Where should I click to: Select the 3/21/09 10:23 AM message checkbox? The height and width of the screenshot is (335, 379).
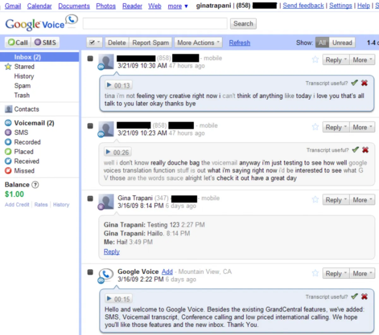click(90, 126)
